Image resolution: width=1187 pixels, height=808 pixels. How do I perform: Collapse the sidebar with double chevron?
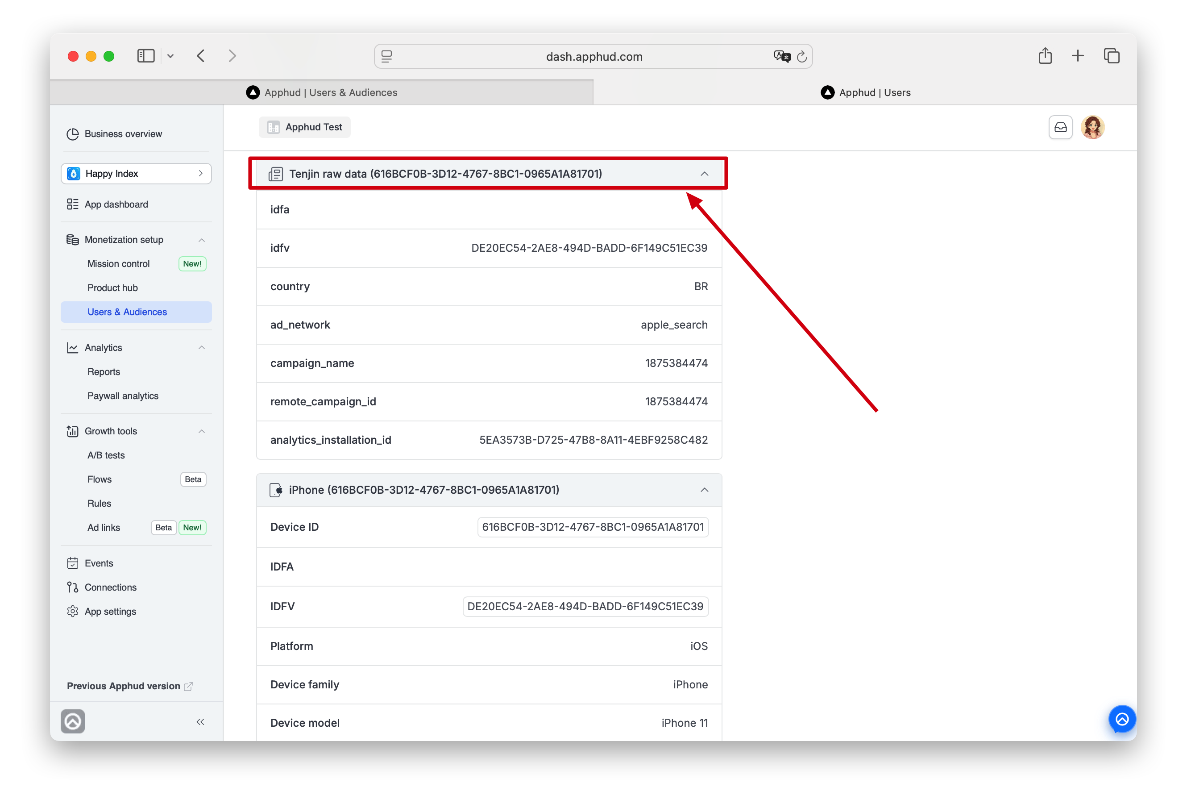200,722
